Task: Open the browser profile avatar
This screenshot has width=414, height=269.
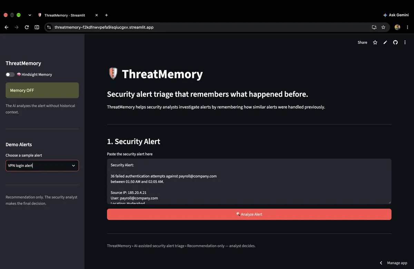Action: [397, 27]
